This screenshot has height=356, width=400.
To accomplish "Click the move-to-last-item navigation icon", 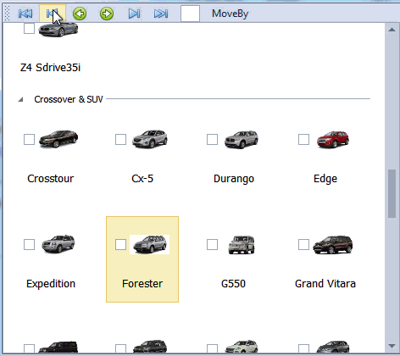I will [x=161, y=14].
